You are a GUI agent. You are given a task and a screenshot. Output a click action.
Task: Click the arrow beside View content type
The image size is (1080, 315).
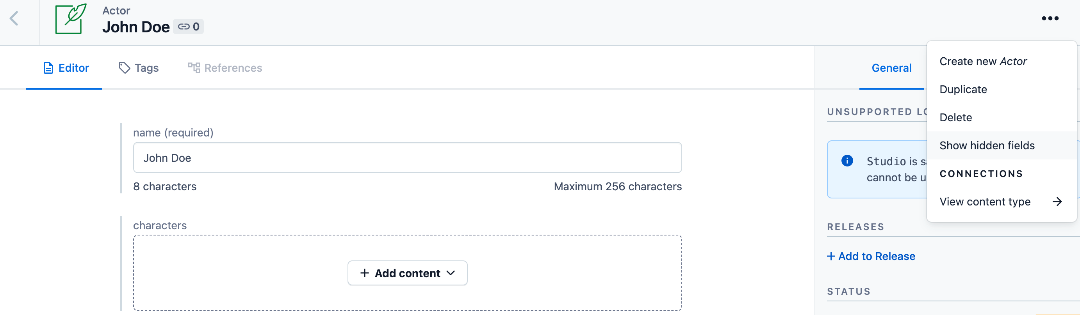[x=1057, y=202]
